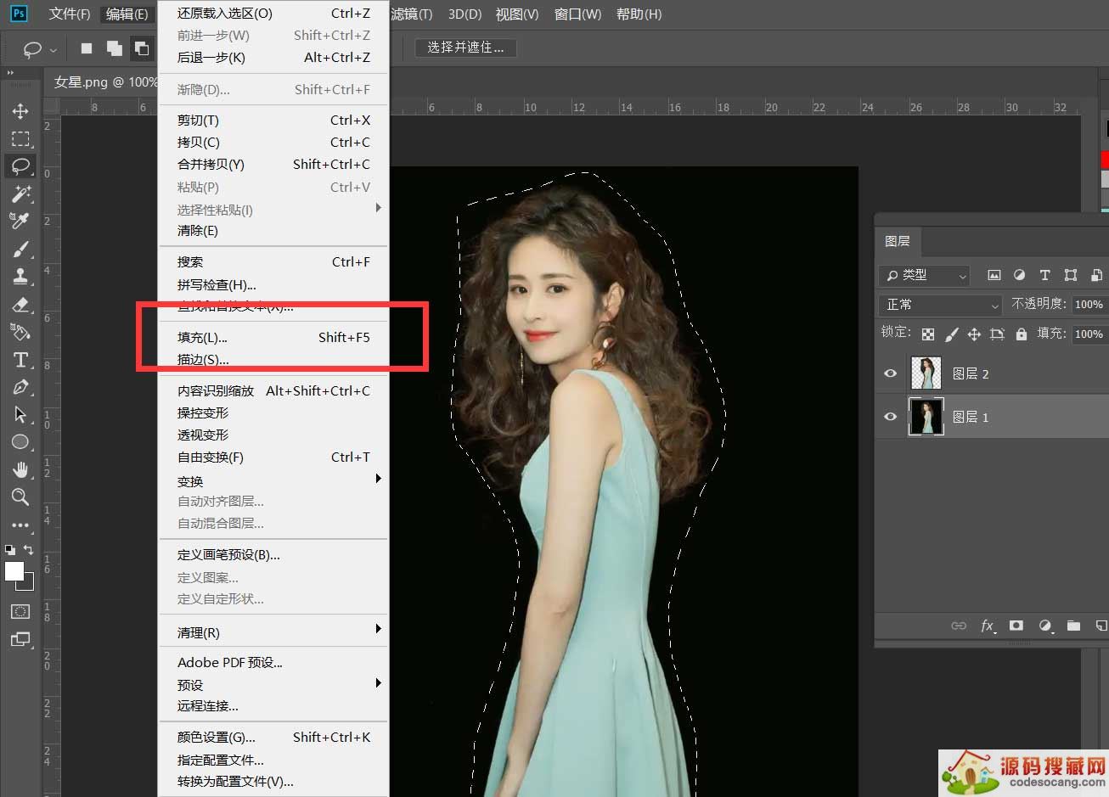Screen dimensions: 1109x797
Task: Switch to the 女星.png document tab
Action: click(x=104, y=81)
